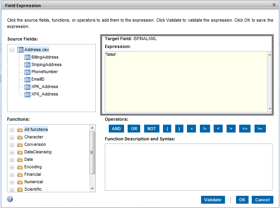Expand the Numerical functions folder
This screenshot has width=280, height=208.
[12, 182]
